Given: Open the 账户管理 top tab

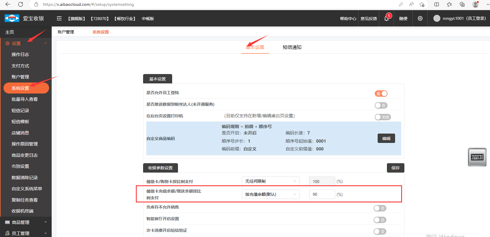Looking at the screenshot, I should point(66,32).
